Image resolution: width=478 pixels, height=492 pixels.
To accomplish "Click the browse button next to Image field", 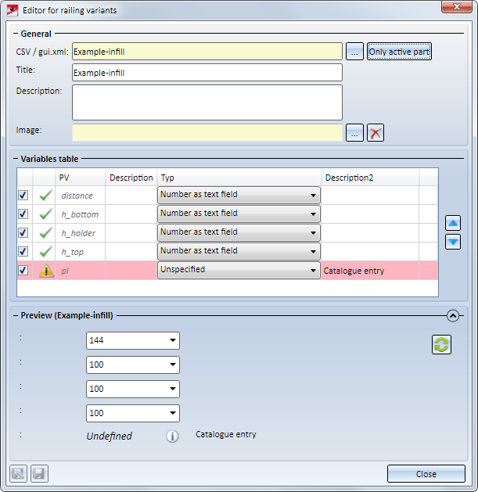I will (354, 133).
